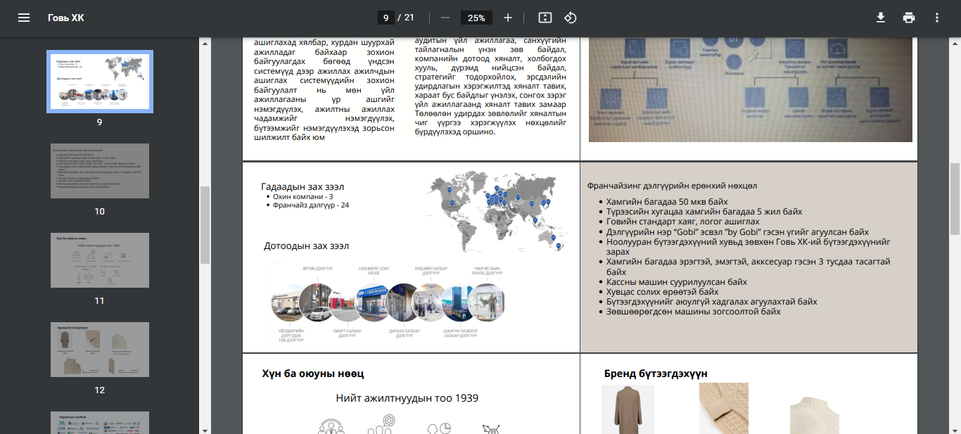Click the thumbnail panel scroll up arrow

[205, 44]
